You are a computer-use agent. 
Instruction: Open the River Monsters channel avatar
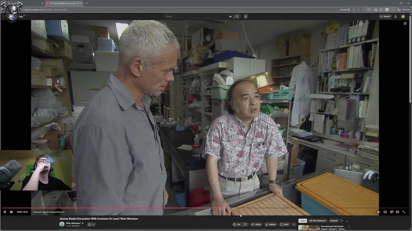(x=62, y=224)
